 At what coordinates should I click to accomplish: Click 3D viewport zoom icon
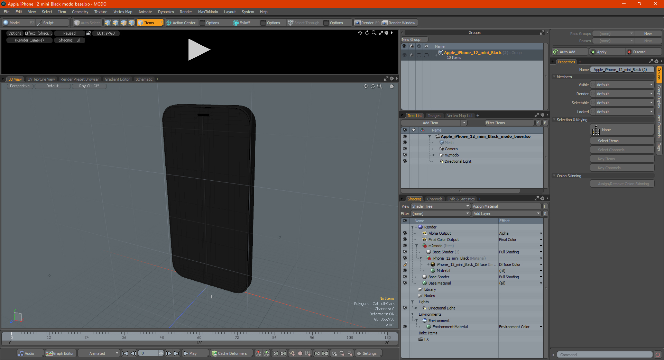pos(380,86)
